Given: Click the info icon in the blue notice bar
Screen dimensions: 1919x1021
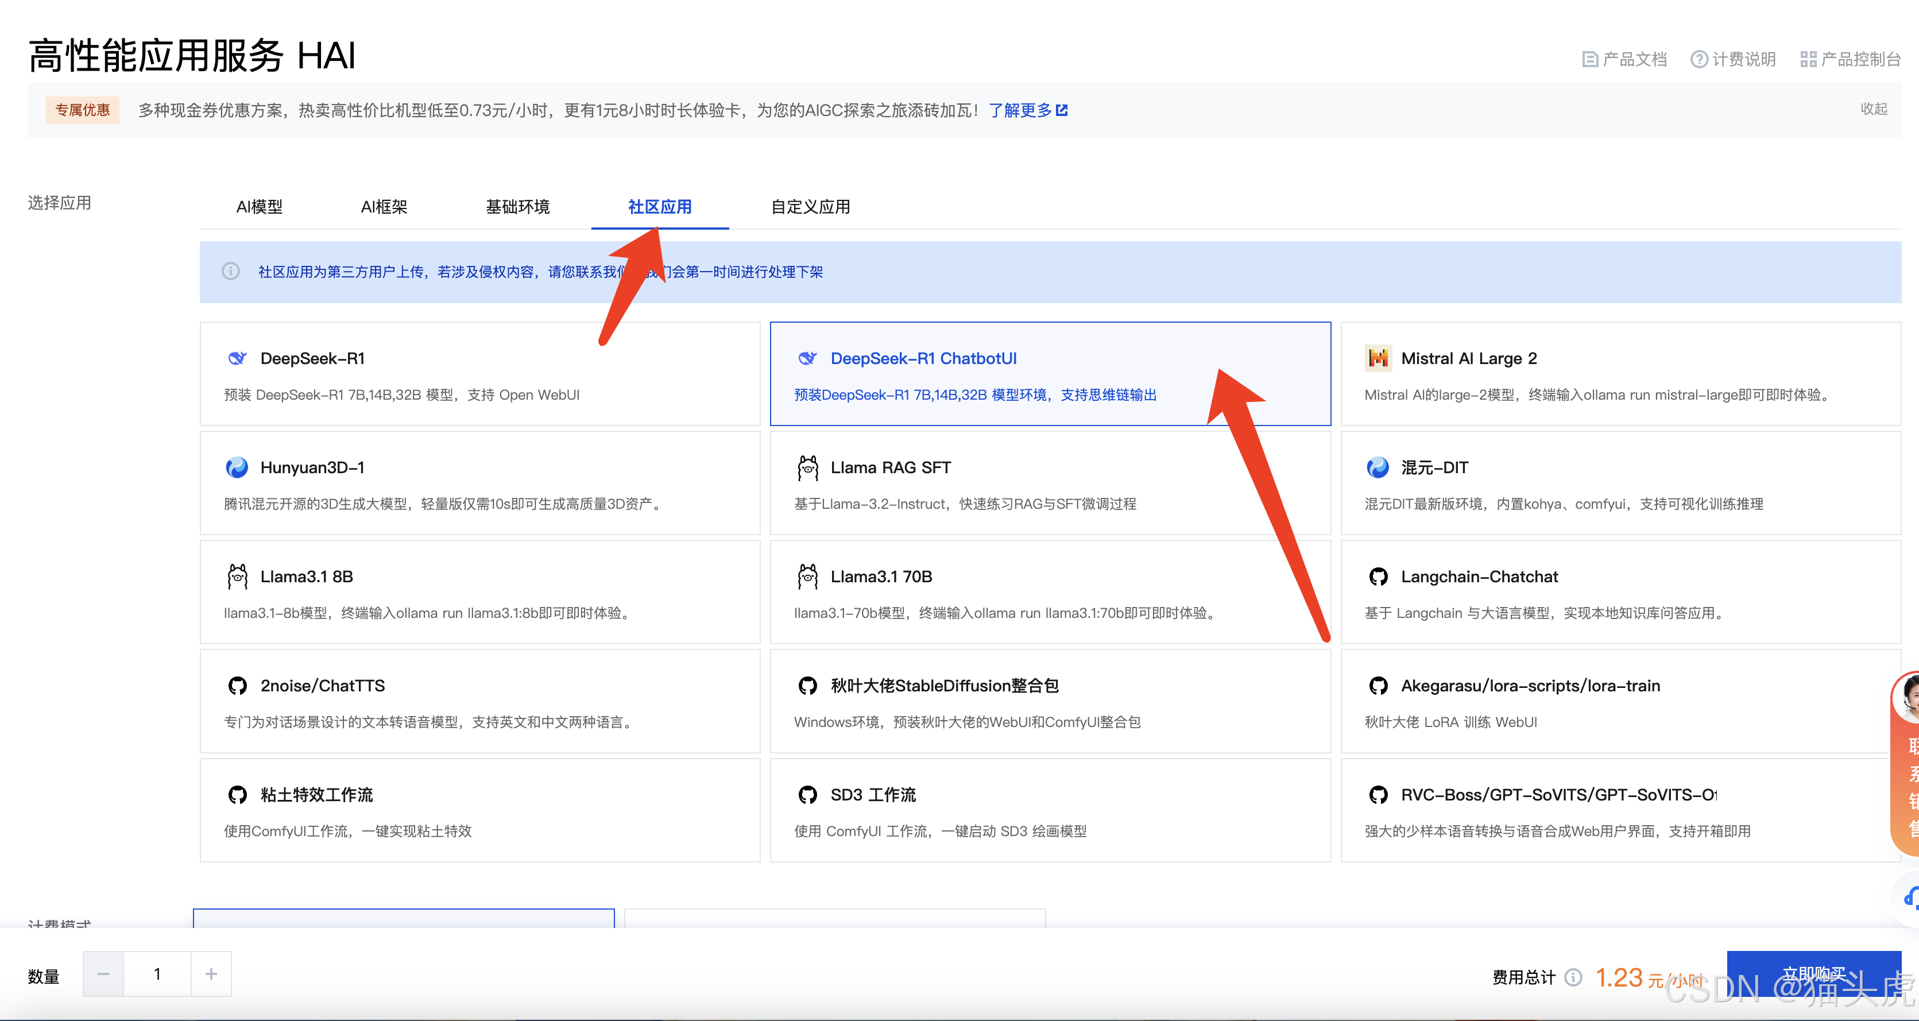Looking at the screenshot, I should (231, 271).
